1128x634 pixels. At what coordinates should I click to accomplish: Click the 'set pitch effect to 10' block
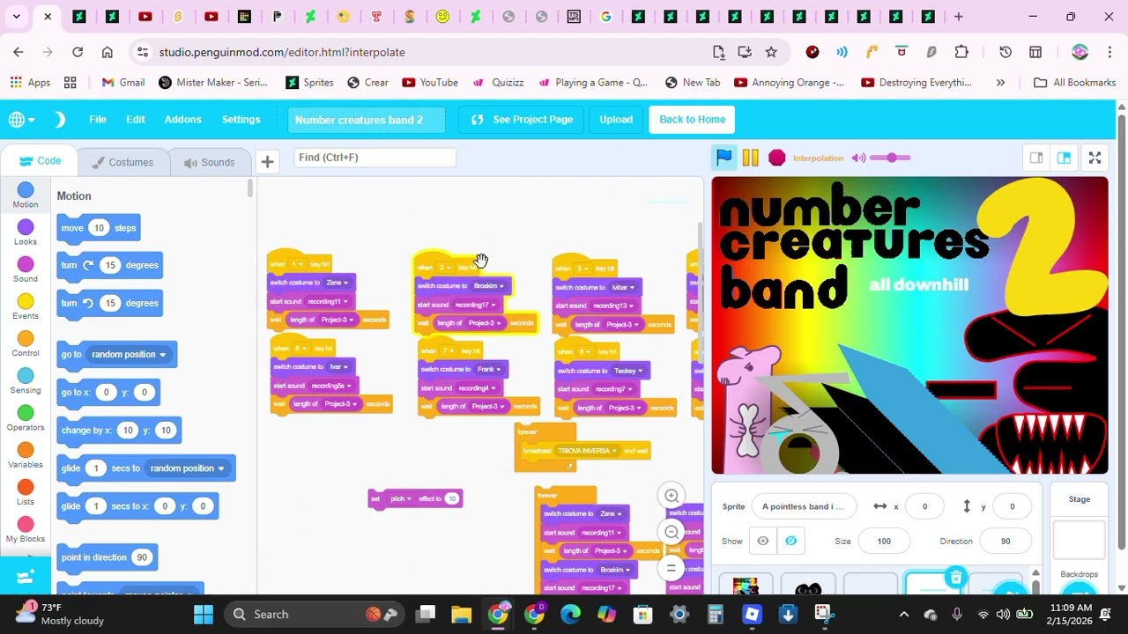pos(415,498)
